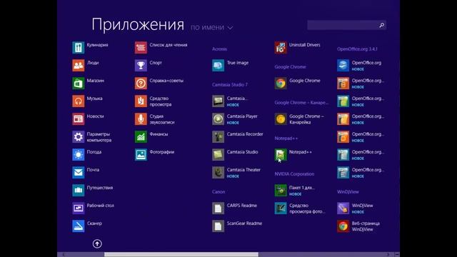This screenshot has width=457, height=257.
Task: Launch the Погода weather icon
Action: 78,155
